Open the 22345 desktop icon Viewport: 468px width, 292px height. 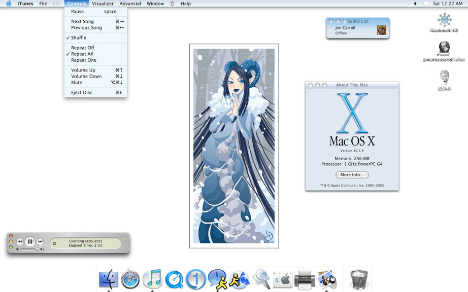tap(444, 80)
